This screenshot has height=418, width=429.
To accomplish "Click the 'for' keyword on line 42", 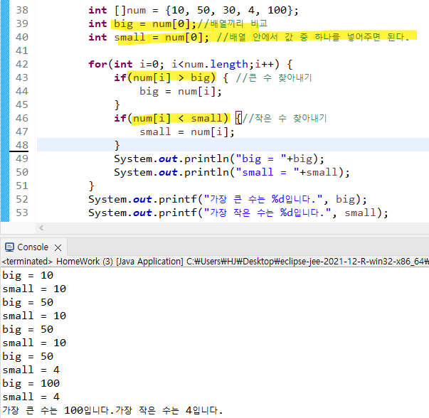I will click(97, 64).
